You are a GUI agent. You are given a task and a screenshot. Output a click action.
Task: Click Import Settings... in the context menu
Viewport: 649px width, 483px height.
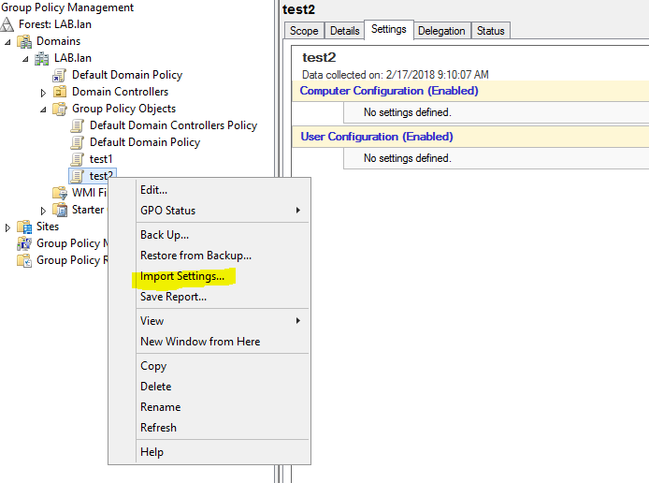tap(209, 276)
